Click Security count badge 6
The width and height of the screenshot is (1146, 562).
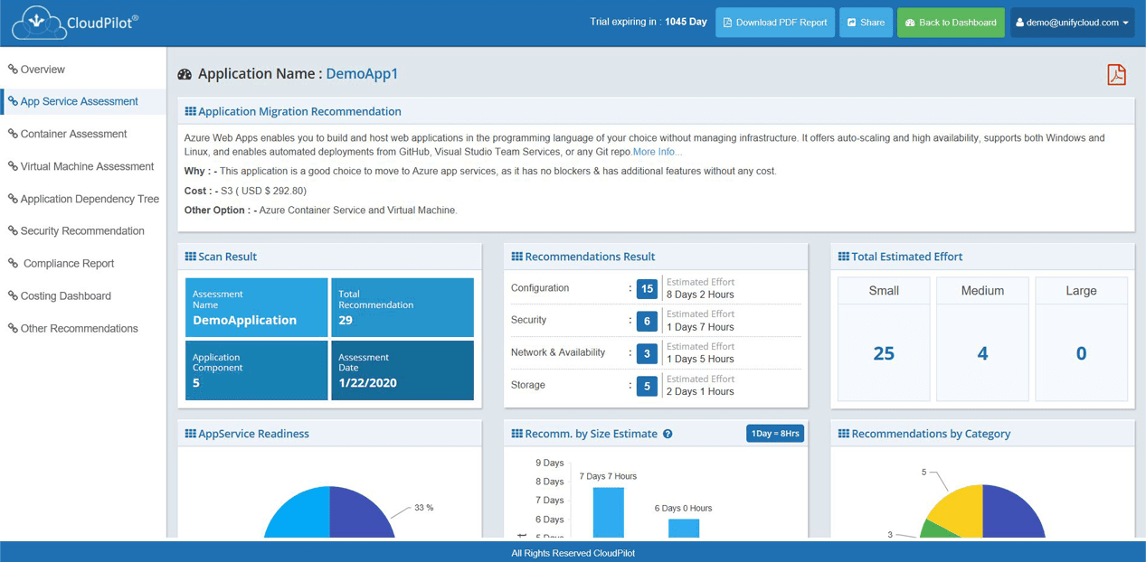(x=647, y=321)
